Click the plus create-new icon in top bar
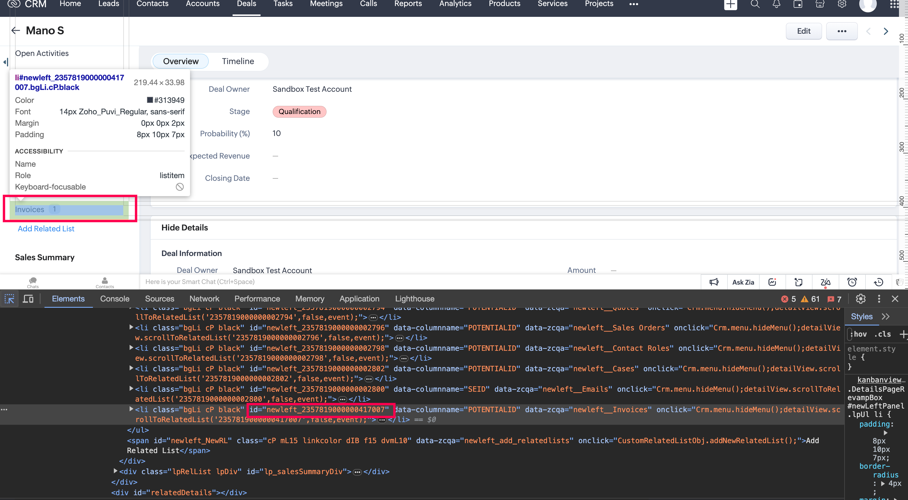This screenshot has width=908, height=500. coord(730,4)
